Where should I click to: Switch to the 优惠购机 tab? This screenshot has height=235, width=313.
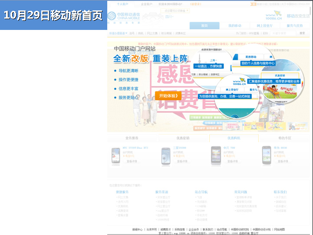point(234,138)
